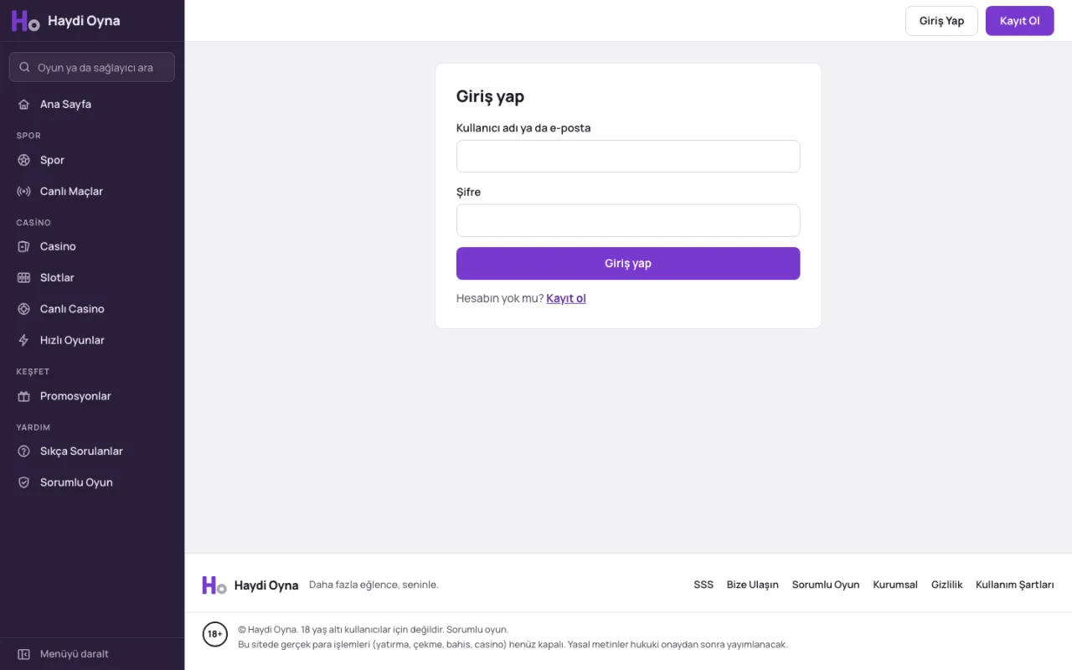The width and height of the screenshot is (1072, 670).
Task: Open the Promosyonlar gift icon
Action: (23, 396)
